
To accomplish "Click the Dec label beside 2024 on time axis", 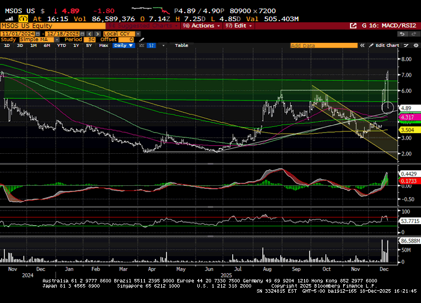I will coord(41,269).
